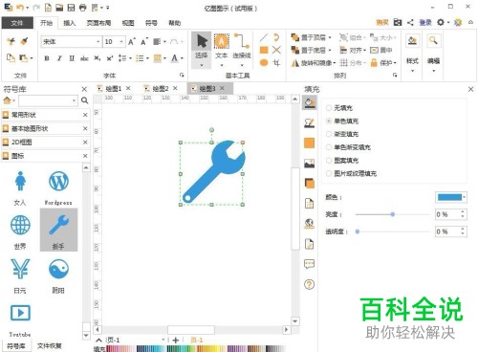Switch to the 文件恢复 bottom tab
The height and width of the screenshot is (352, 478).
[49, 346]
